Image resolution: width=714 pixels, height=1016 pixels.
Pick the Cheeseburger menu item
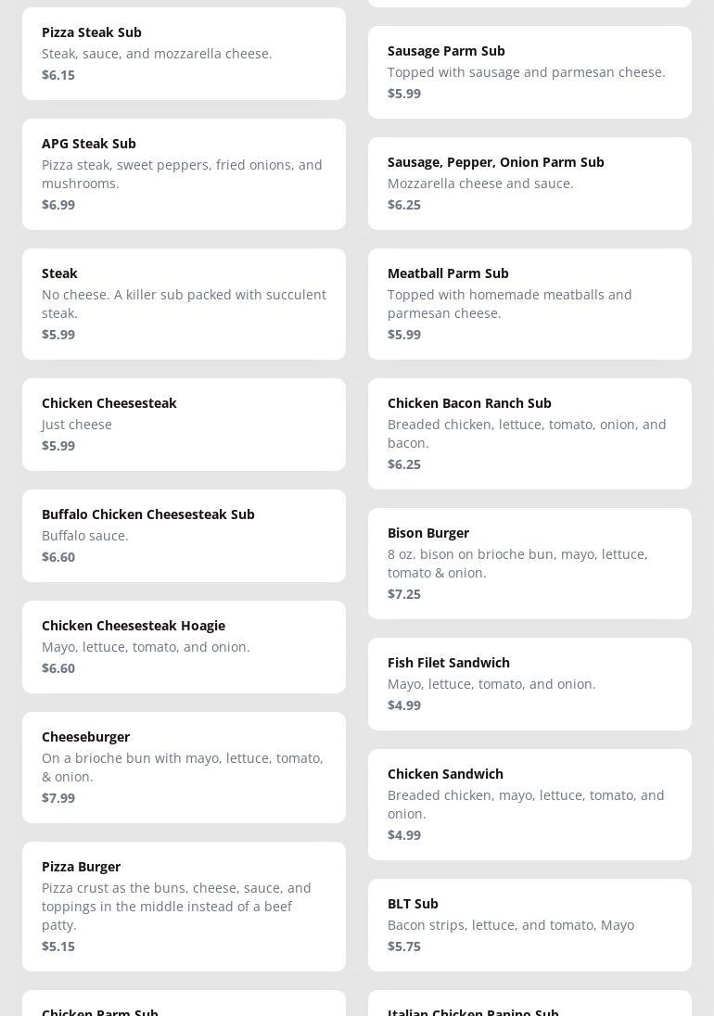pyautogui.click(x=184, y=768)
